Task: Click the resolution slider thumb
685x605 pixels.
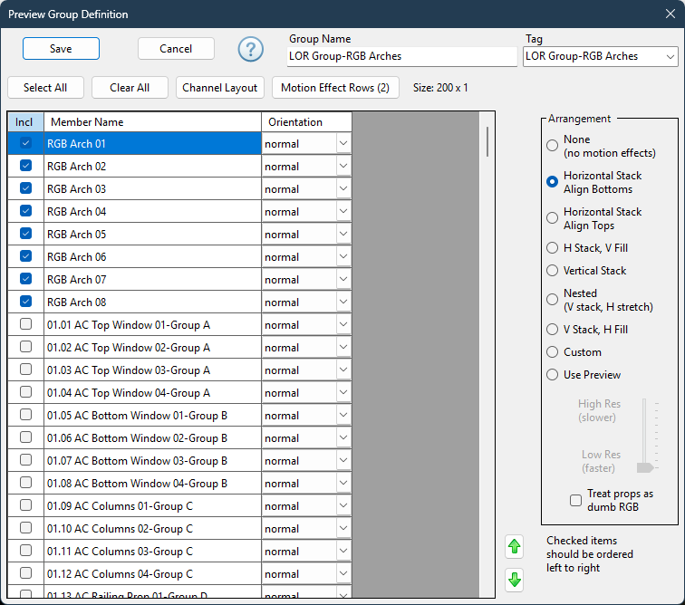Action: point(645,468)
